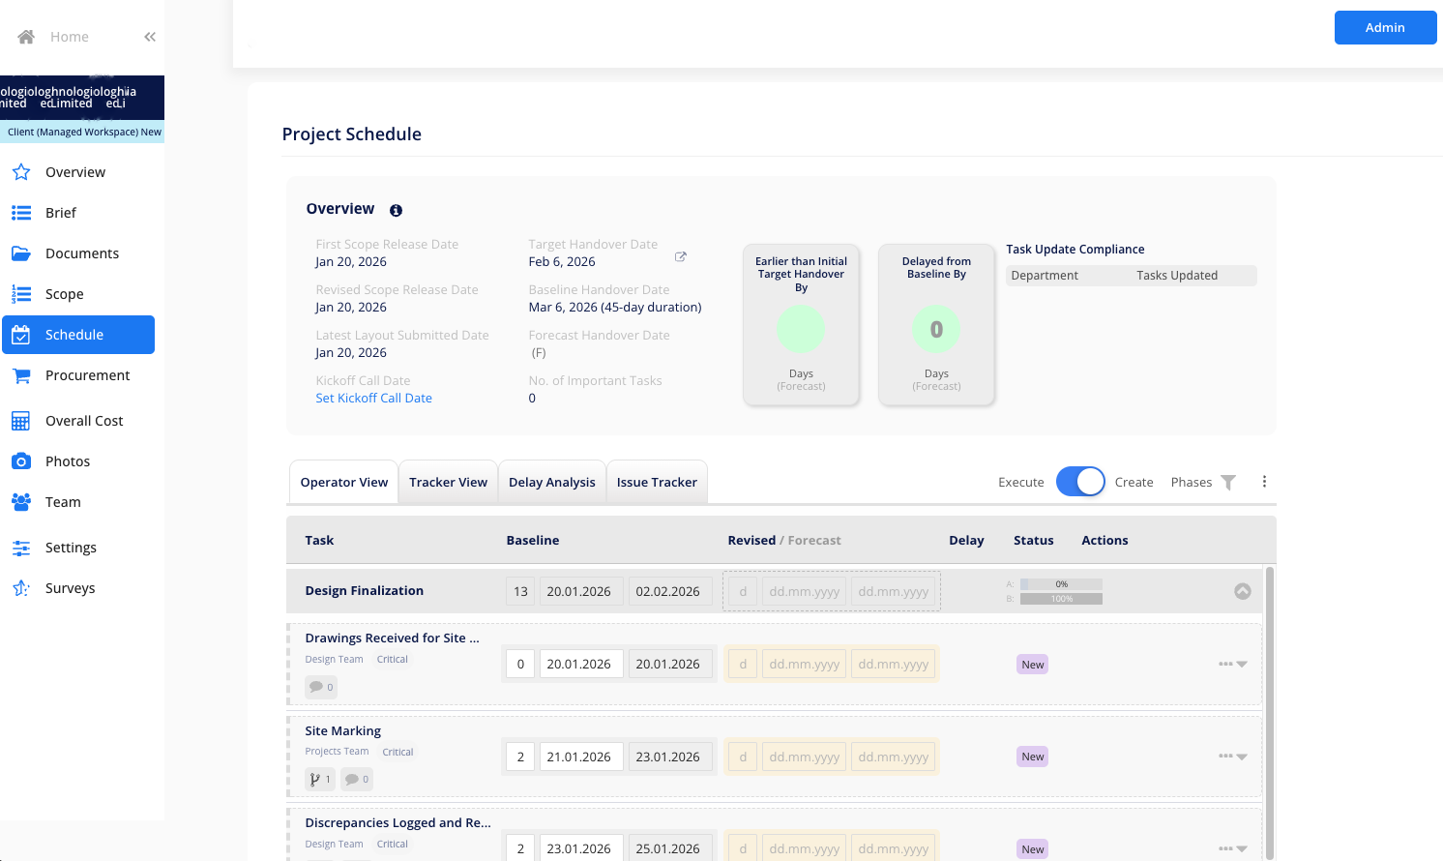Viewport: 1443px width, 861px height.
Task: Collapse the sidebar with the double chevron
Action: [149, 36]
